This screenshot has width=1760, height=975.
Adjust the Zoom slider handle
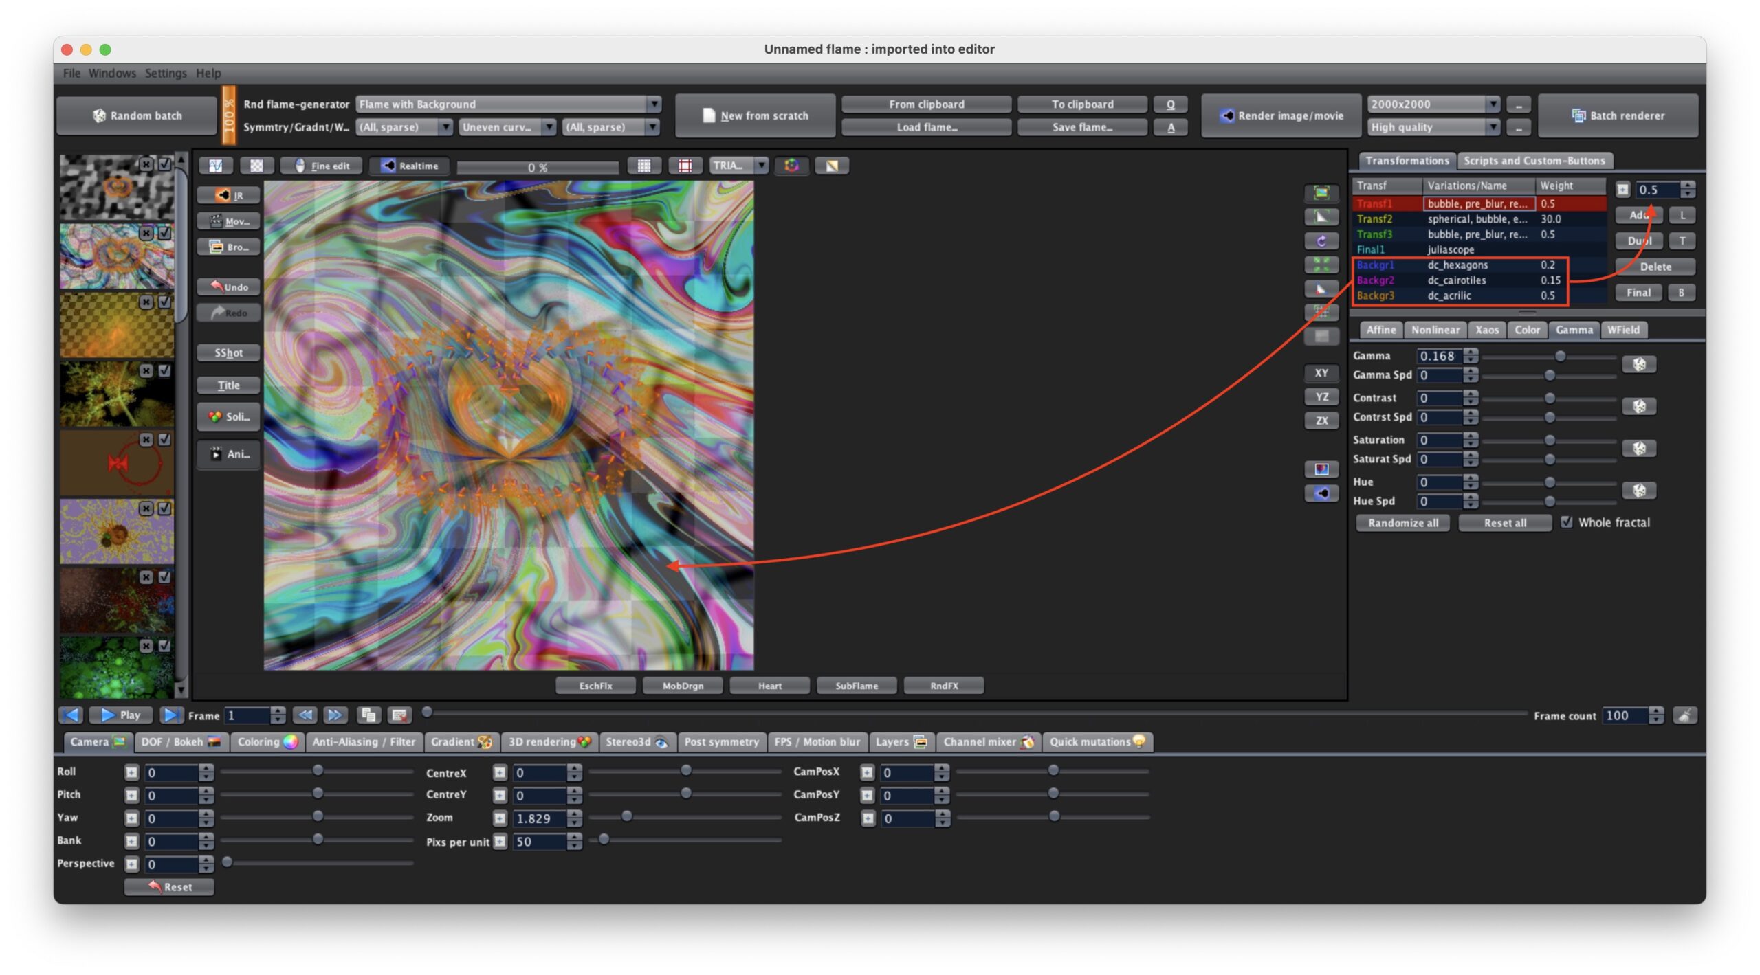coord(626,816)
